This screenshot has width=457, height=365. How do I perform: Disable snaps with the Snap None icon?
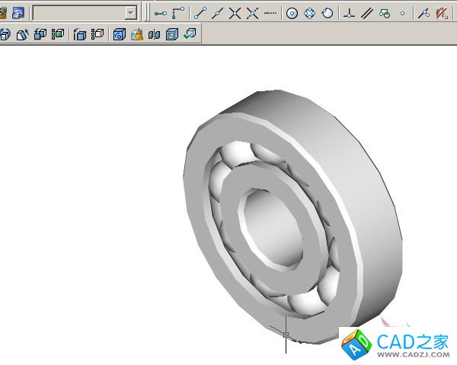coord(442,13)
